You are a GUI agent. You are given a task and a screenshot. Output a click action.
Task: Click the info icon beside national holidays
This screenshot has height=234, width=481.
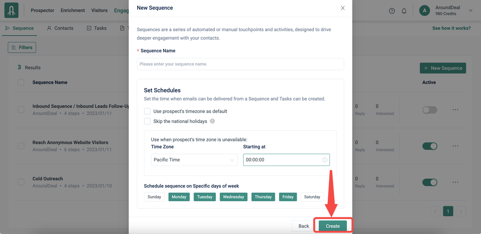(212, 122)
